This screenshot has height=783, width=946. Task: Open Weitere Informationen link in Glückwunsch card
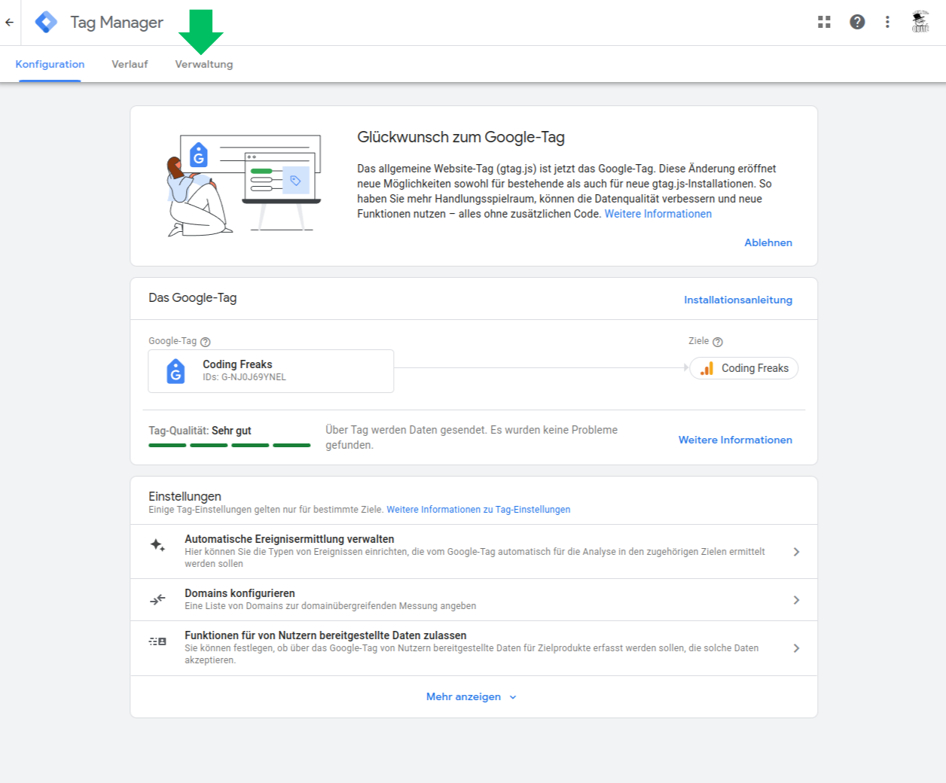tap(658, 214)
